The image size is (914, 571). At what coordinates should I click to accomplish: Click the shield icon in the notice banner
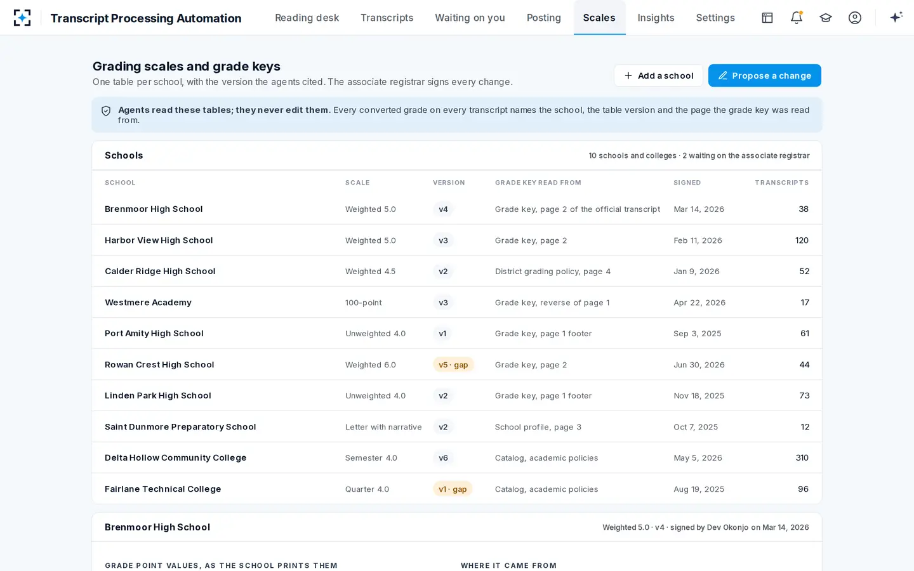coord(106,111)
